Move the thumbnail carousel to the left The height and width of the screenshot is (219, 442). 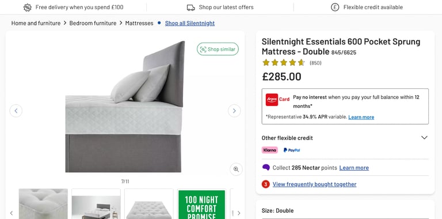(12, 213)
